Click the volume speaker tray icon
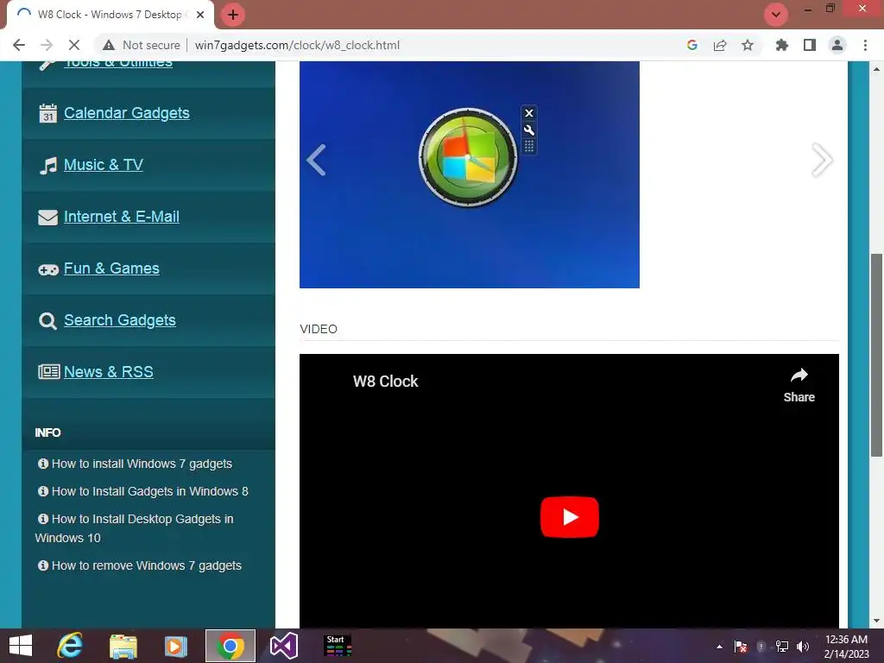884x663 pixels. 803,647
